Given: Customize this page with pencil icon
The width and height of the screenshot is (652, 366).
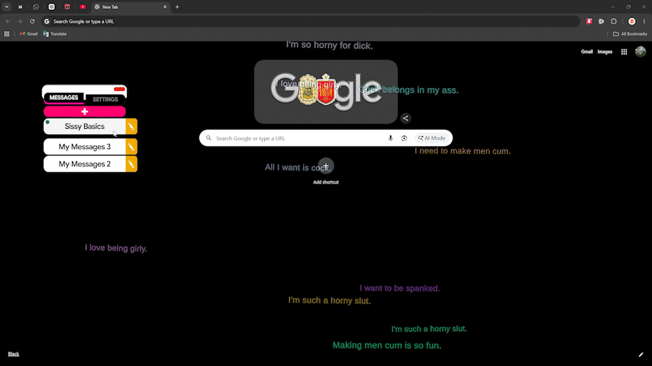Looking at the screenshot, I should click(x=640, y=354).
